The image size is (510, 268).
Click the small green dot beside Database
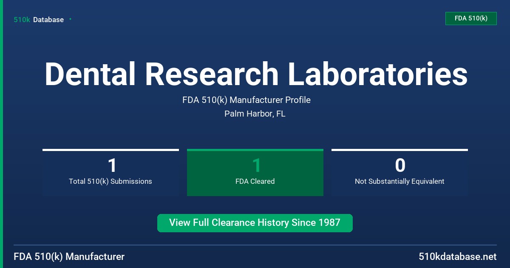tap(70, 19)
